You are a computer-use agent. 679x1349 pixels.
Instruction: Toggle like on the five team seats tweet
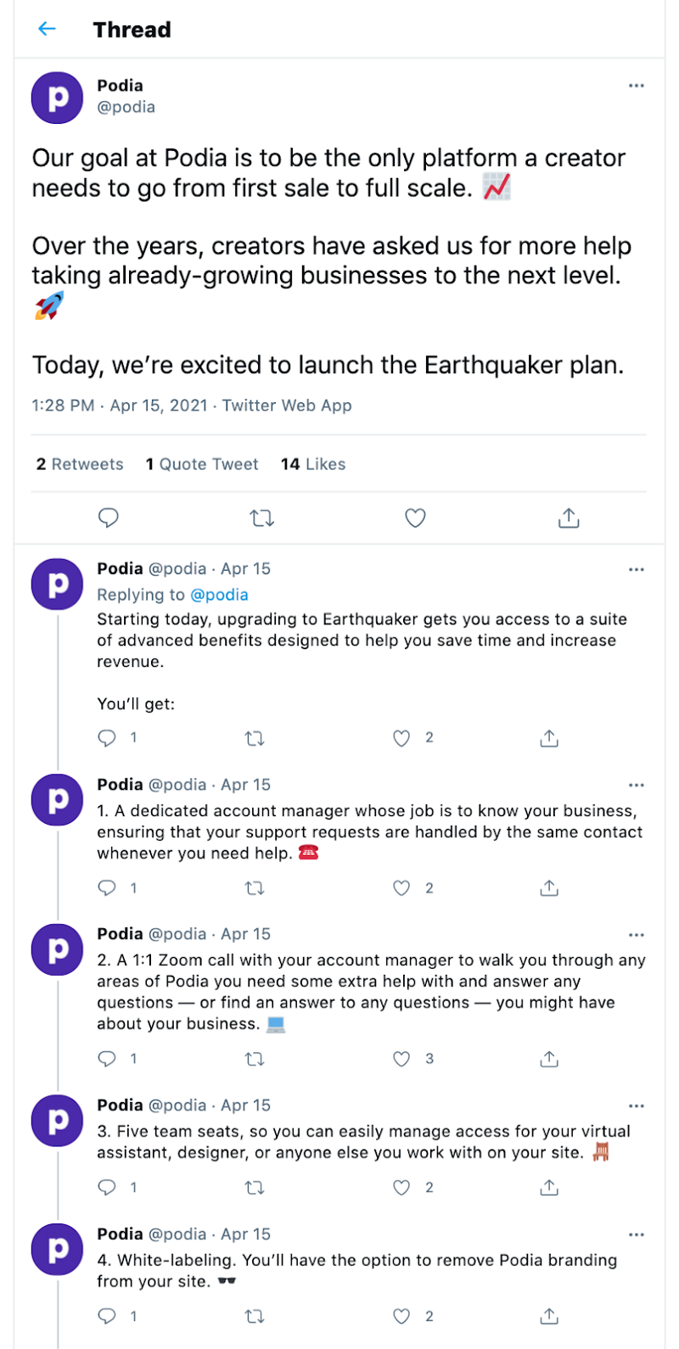[401, 1188]
